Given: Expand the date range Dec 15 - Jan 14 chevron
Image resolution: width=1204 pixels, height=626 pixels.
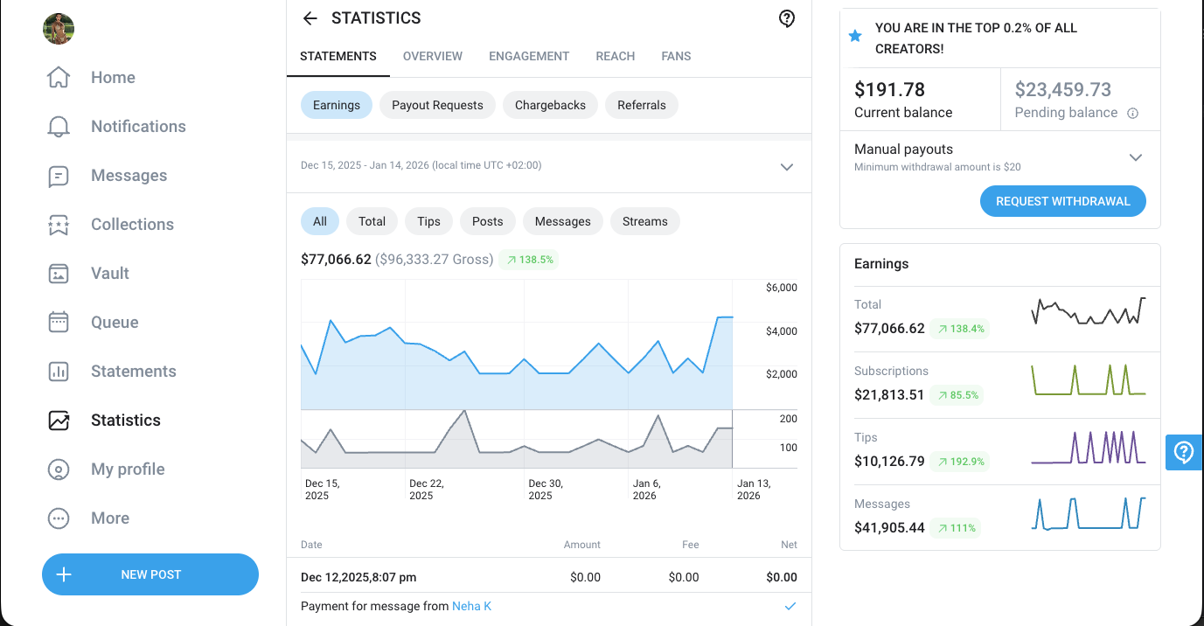Looking at the screenshot, I should tap(787, 166).
